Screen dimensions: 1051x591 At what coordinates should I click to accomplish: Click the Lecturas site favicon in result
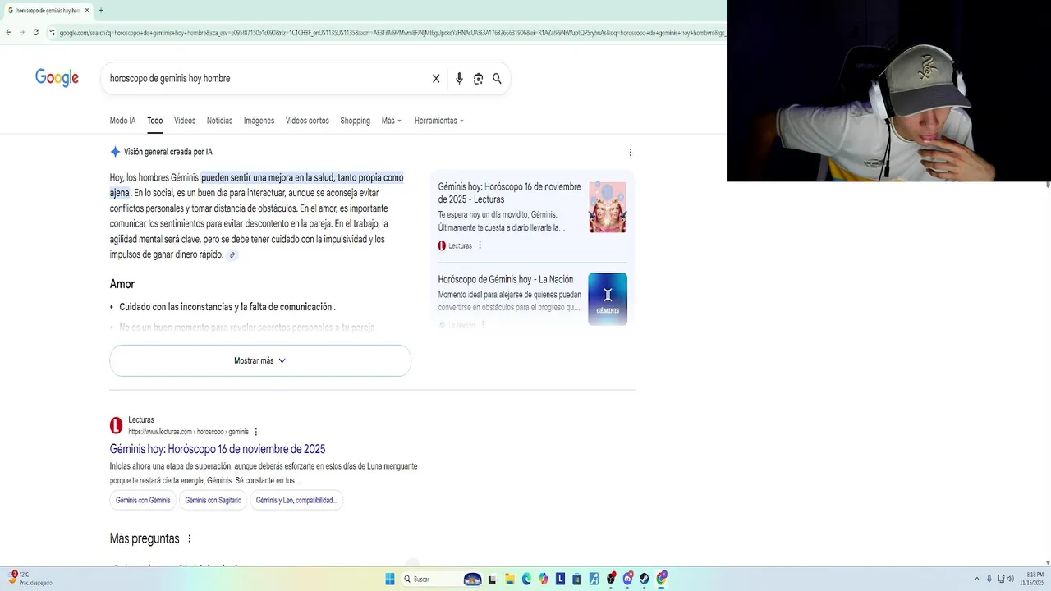[x=117, y=425]
